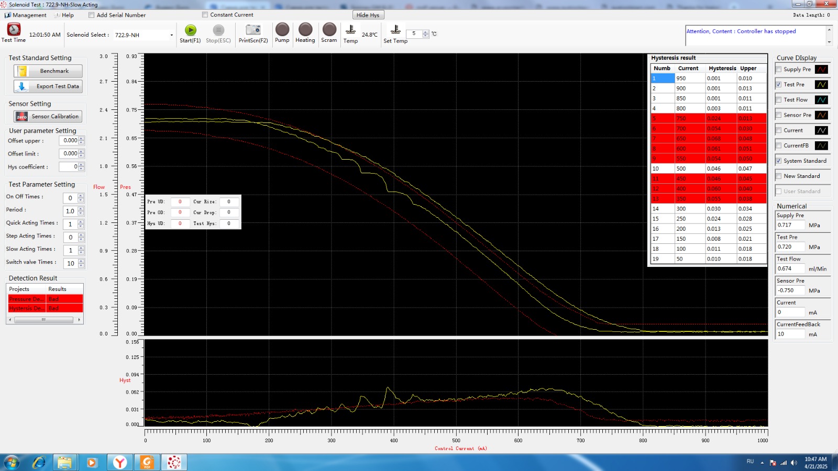Increase the Switch valve Times stepper
The image size is (838, 471).
[x=81, y=261]
